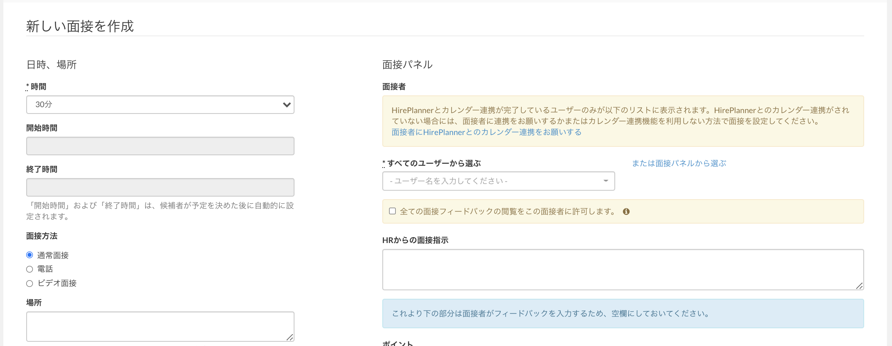Click resize grip on the 場所 textarea

coord(289,337)
